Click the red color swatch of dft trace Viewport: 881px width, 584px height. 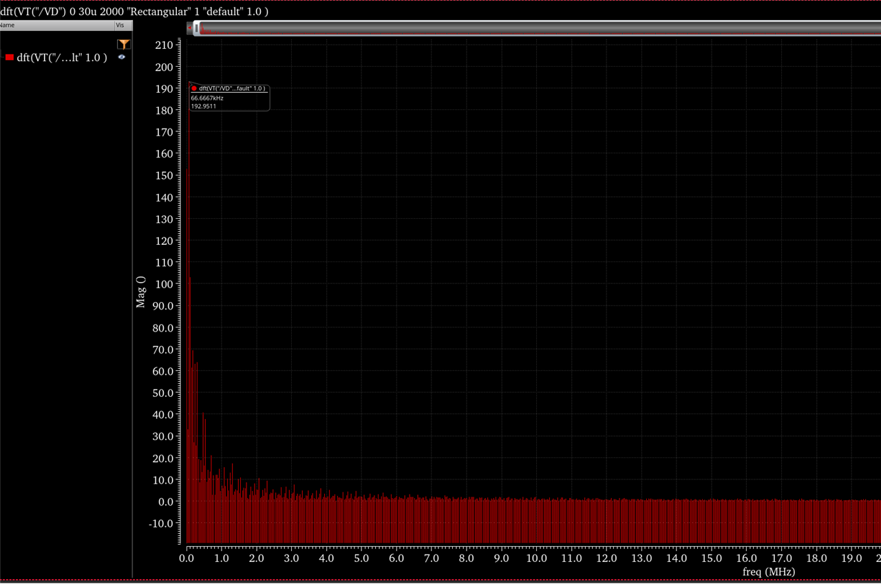(x=10, y=58)
